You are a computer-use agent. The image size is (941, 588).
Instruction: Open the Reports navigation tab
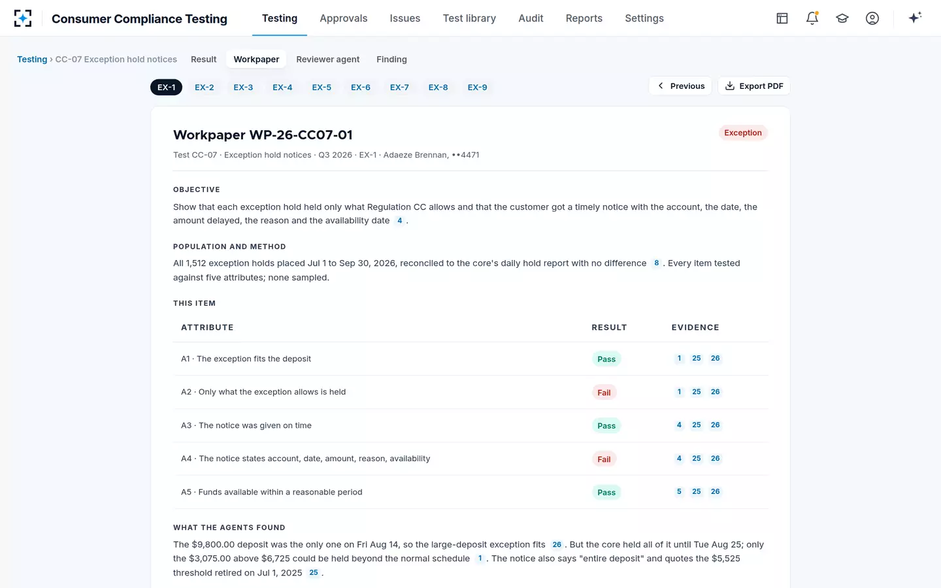pyautogui.click(x=584, y=18)
